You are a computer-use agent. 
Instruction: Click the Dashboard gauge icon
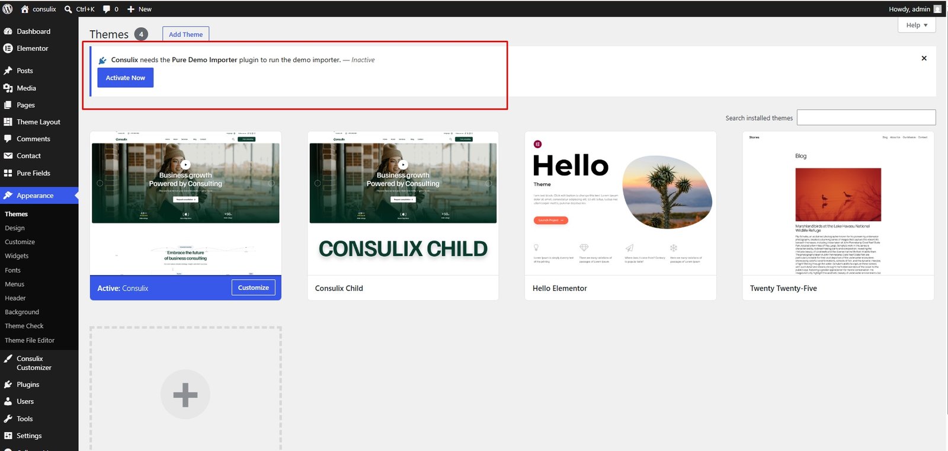(x=8, y=31)
